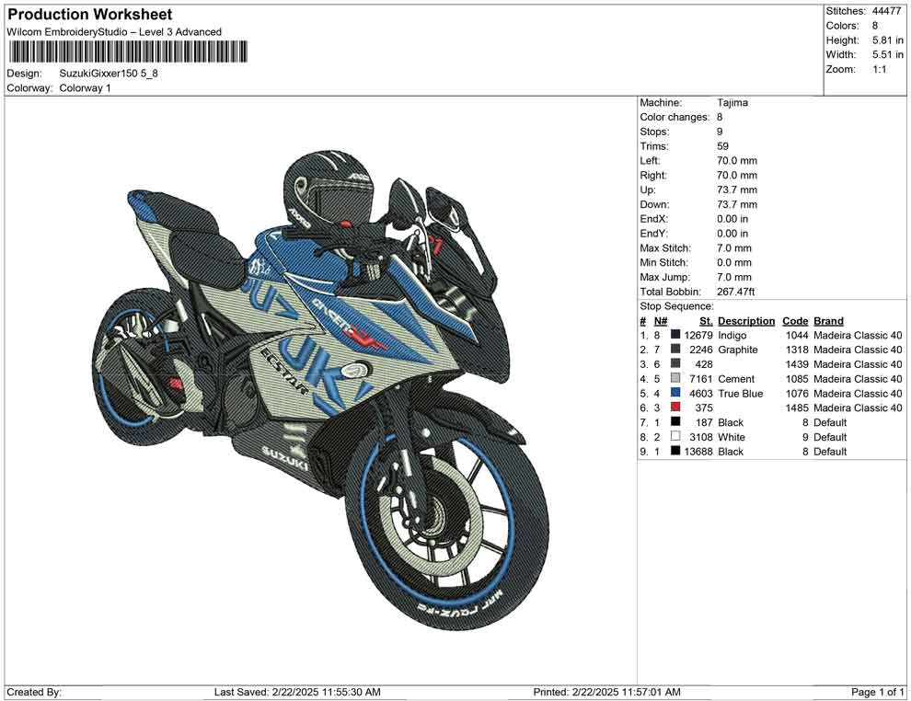Click the 'Page 1 of 1' footer text
This screenshot has width=911, height=701.
[877, 692]
